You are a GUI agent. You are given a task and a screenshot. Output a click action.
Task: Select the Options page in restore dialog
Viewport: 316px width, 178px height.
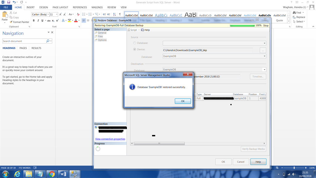click(102, 40)
